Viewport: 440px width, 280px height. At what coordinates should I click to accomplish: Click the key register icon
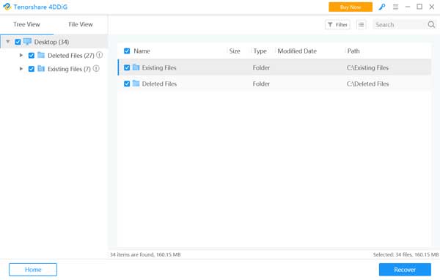[x=381, y=7]
